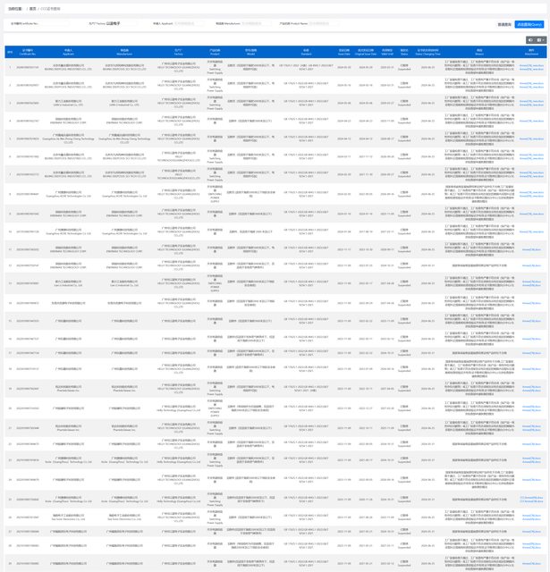Click the Product column header in table
This screenshot has width=550, height=572.
214,52
